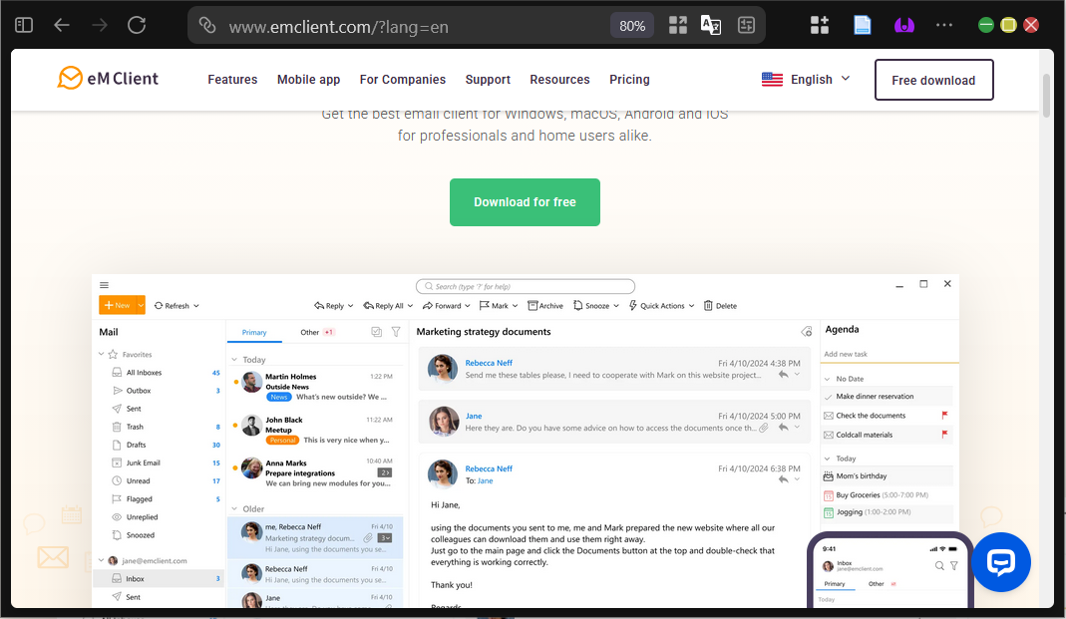Reload the current page
The width and height of the screenshot is (1066, 619).
tap(137, 25)
